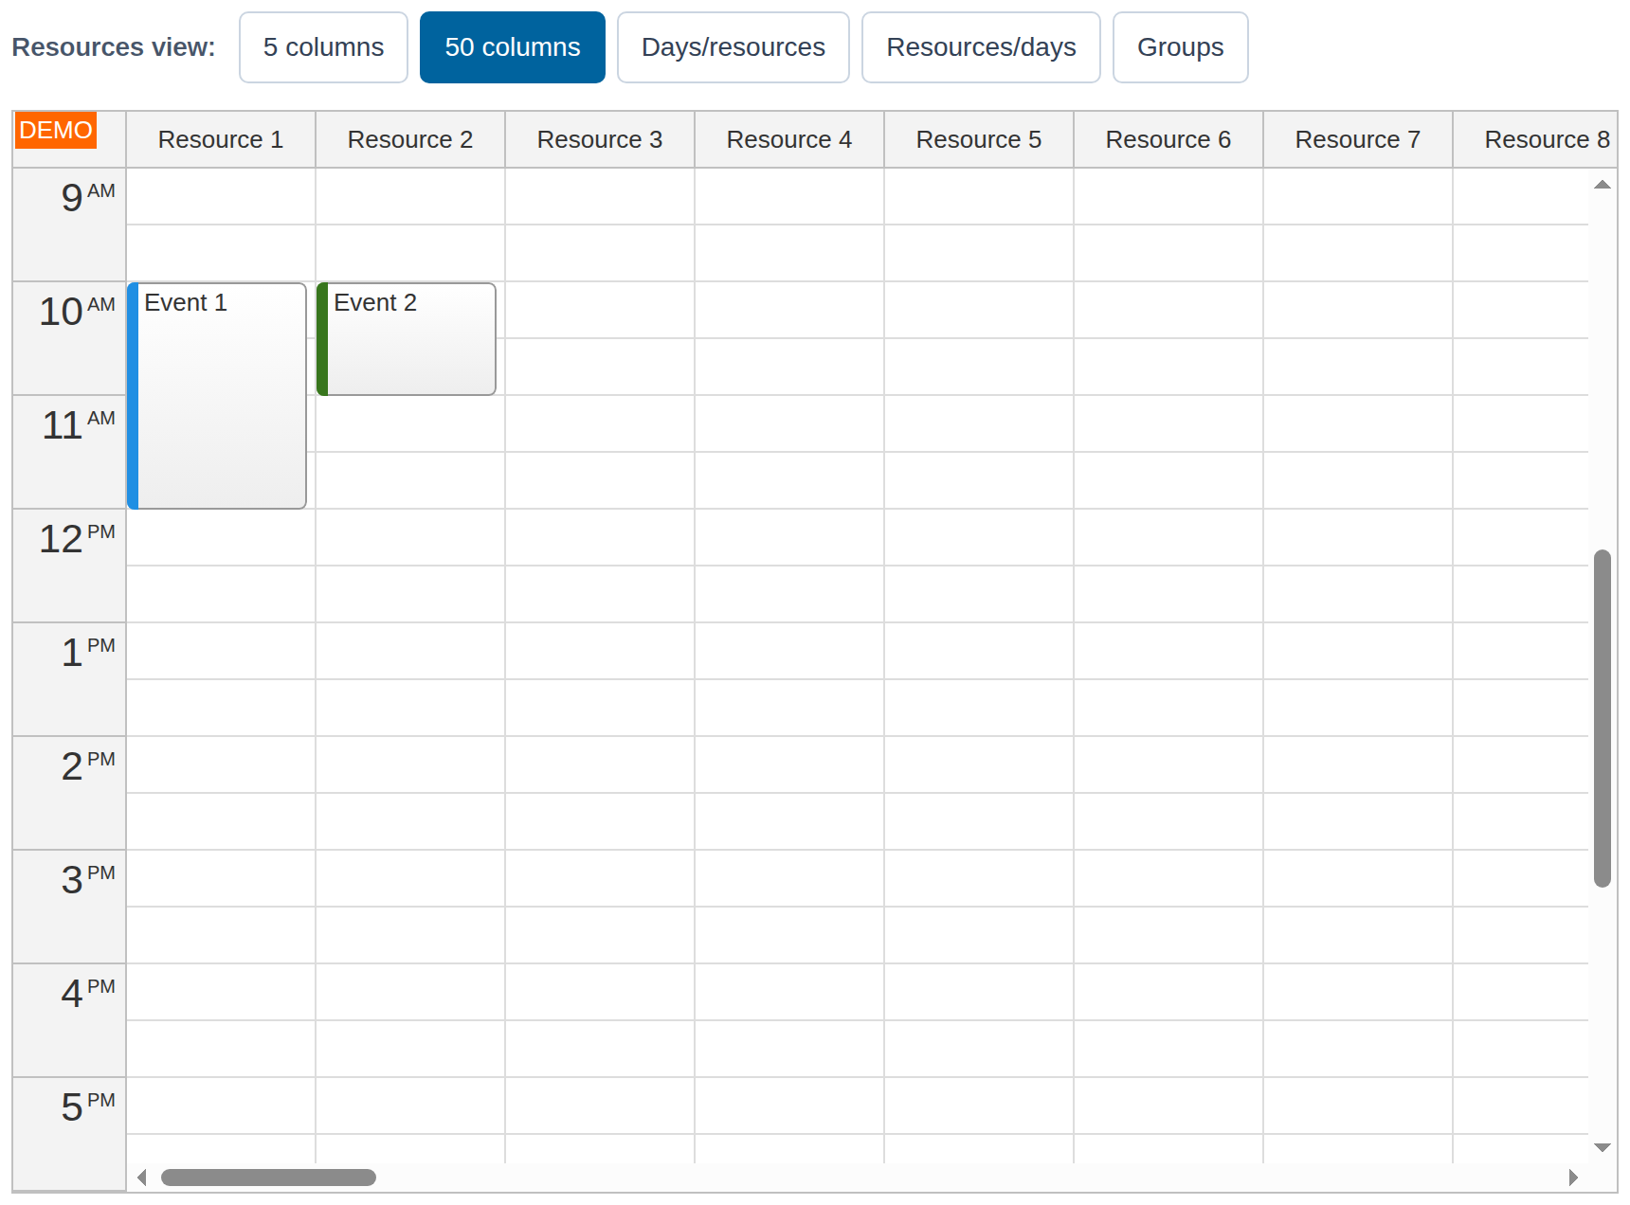Switch to the Groups view
This screenshot has width=1630, height=1205.
coord(1180,47)
